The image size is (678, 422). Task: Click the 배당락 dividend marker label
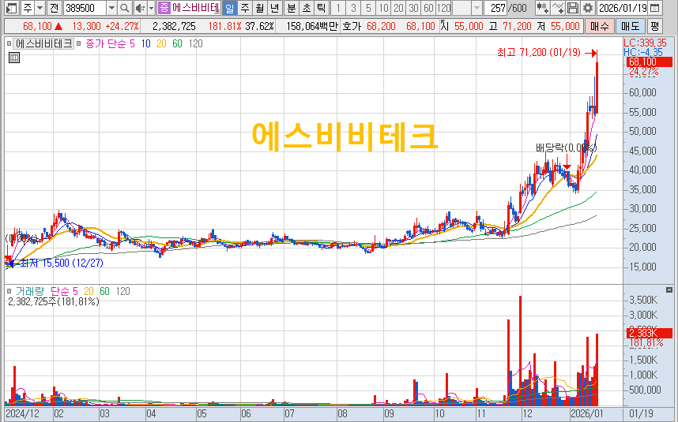(566, 148)
